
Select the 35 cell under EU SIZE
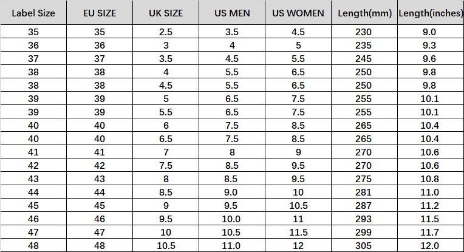[100, 32]
